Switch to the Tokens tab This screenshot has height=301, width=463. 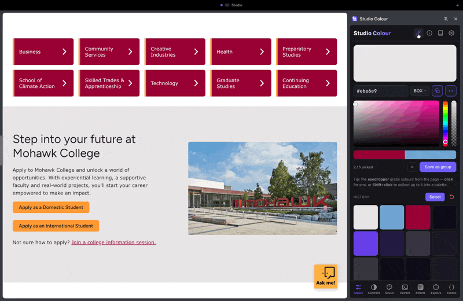tap(451, 289)
